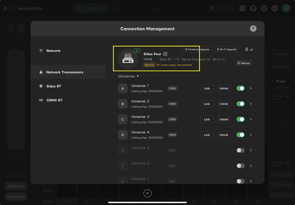This screenshot has width=295, height=205.
Task: Click the Warning label badge
Action: (149, 65)
